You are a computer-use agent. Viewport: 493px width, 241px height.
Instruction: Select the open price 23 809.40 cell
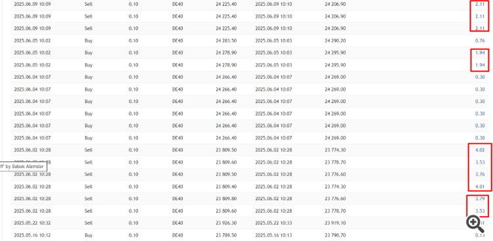[x=226, y=186]
